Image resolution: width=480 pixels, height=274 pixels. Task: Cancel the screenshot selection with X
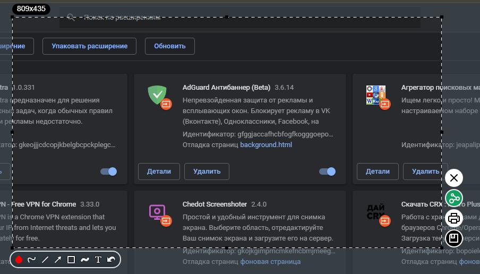pyautogui.click(x=453, y=178)
